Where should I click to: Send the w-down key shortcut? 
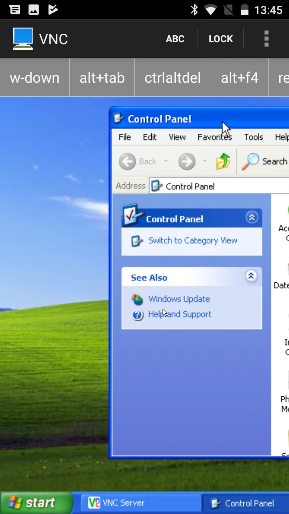coord(35,78)
